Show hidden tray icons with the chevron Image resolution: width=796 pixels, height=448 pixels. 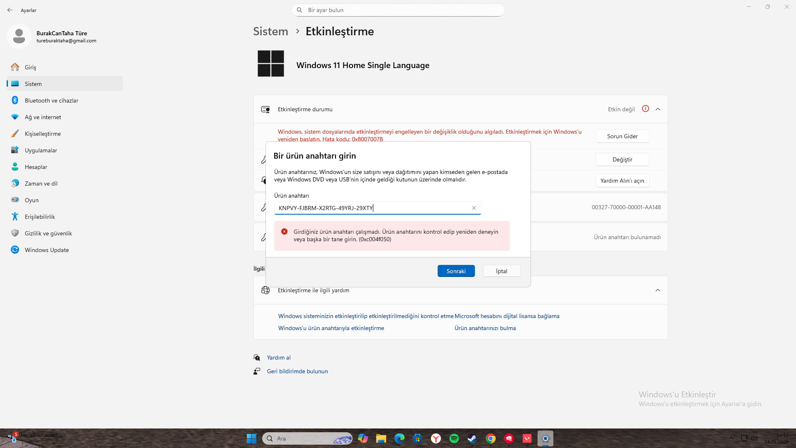tap(731, 438)
